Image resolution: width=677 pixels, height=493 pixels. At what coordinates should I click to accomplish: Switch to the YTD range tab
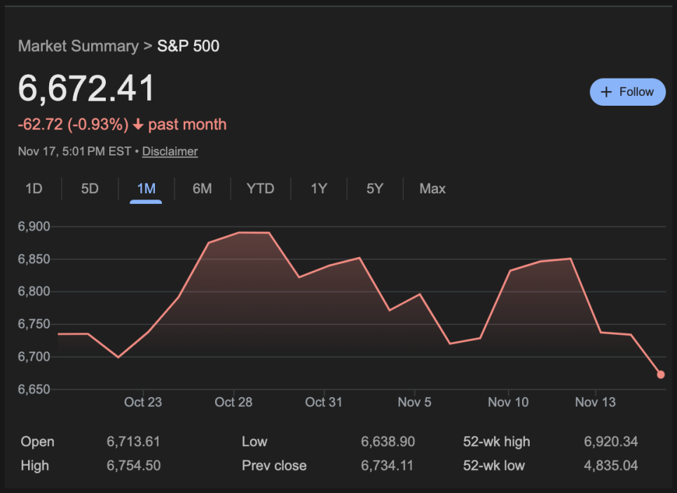(260, 188)
